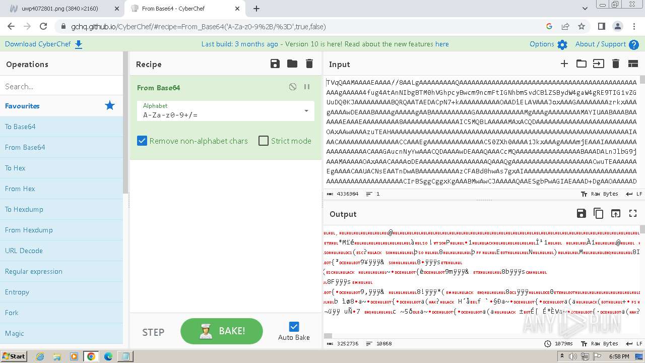The width and height of the screenshot is (645, 363).
Task: Enable Strict mode checkbox
Action: (x=264, y=141)
